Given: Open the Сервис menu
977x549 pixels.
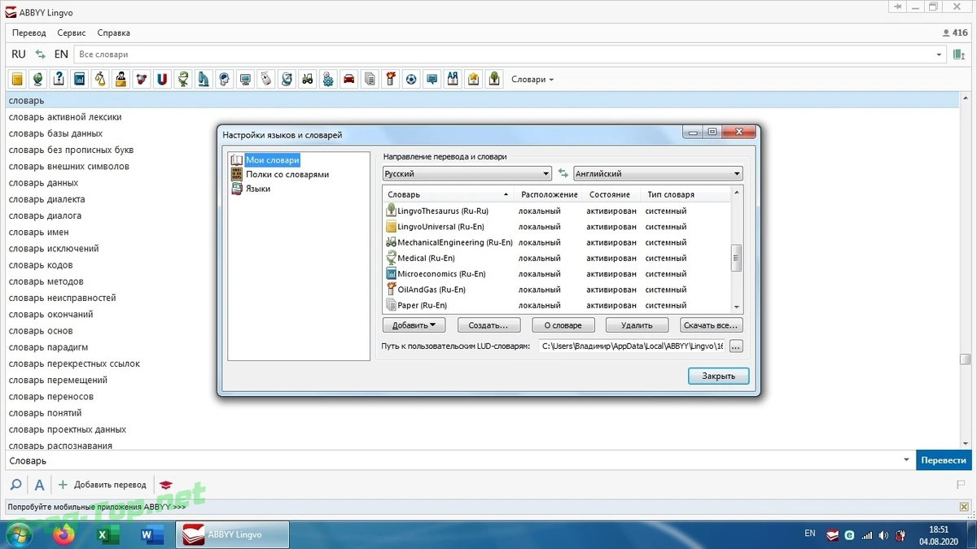Looking at the screenshot, I should [x=72, y=33].
